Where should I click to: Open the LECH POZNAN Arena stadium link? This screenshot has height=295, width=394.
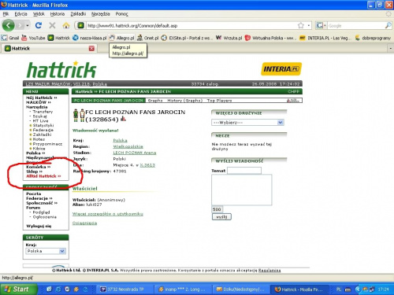pos(135,153)
